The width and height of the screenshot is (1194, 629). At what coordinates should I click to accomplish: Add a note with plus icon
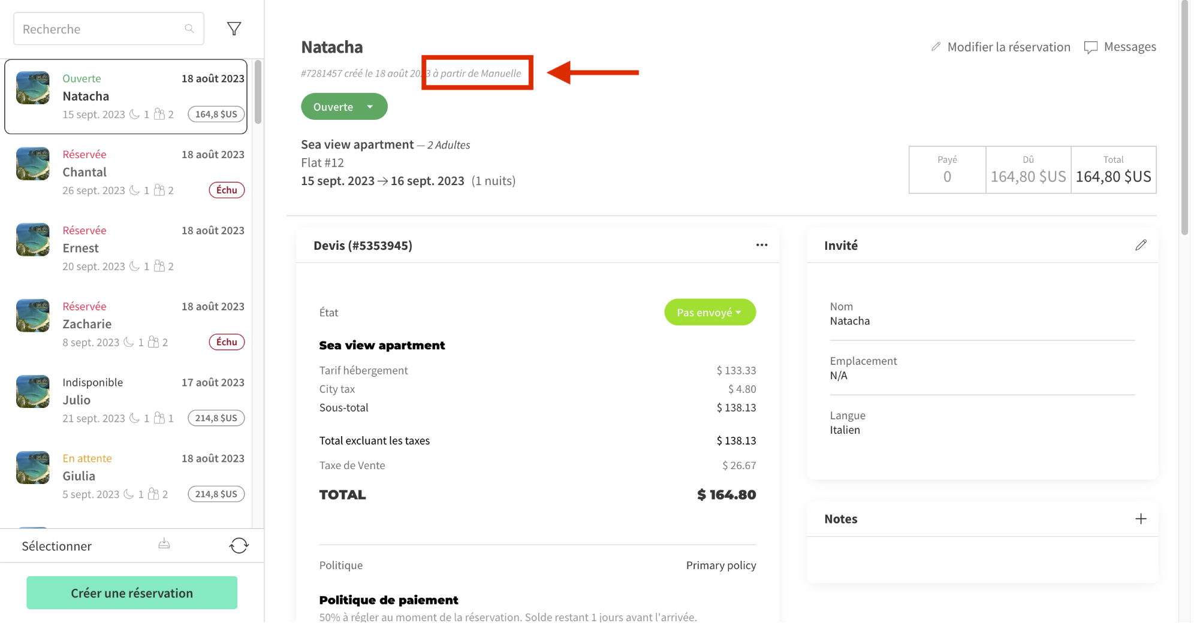tap(1141, 519)
